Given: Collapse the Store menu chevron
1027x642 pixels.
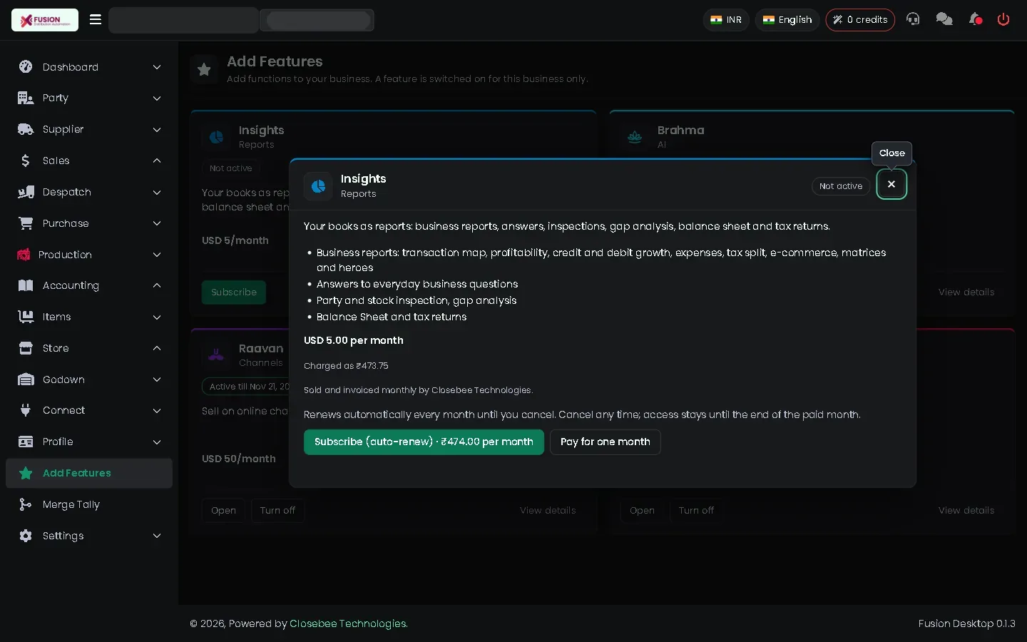Looking at the screenshot, I should tap(157, 348).
